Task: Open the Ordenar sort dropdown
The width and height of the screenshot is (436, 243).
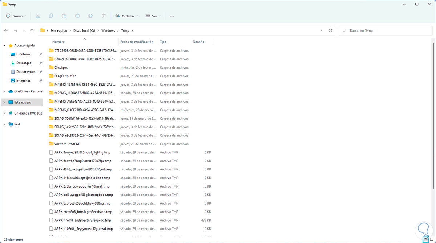Action: (126, 16)
